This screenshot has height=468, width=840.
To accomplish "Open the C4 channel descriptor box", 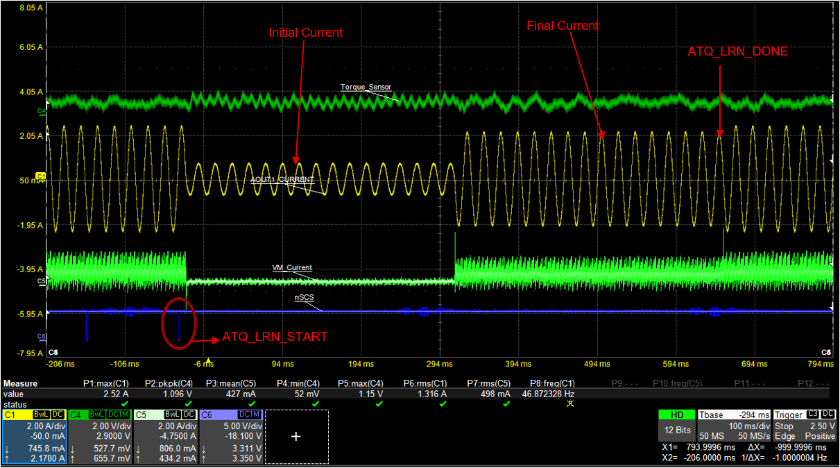I will pyautogui.click(x=100, y=436).
